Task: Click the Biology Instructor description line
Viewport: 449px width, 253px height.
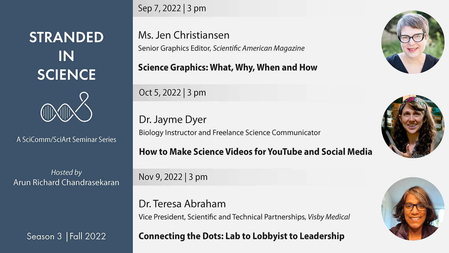Action: point(230,132)
